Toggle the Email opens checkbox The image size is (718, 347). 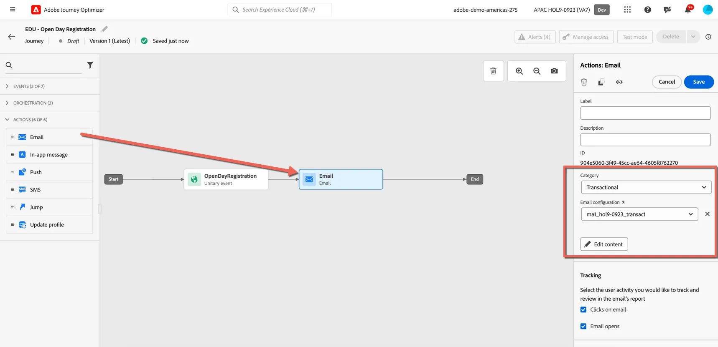point(583,326)
